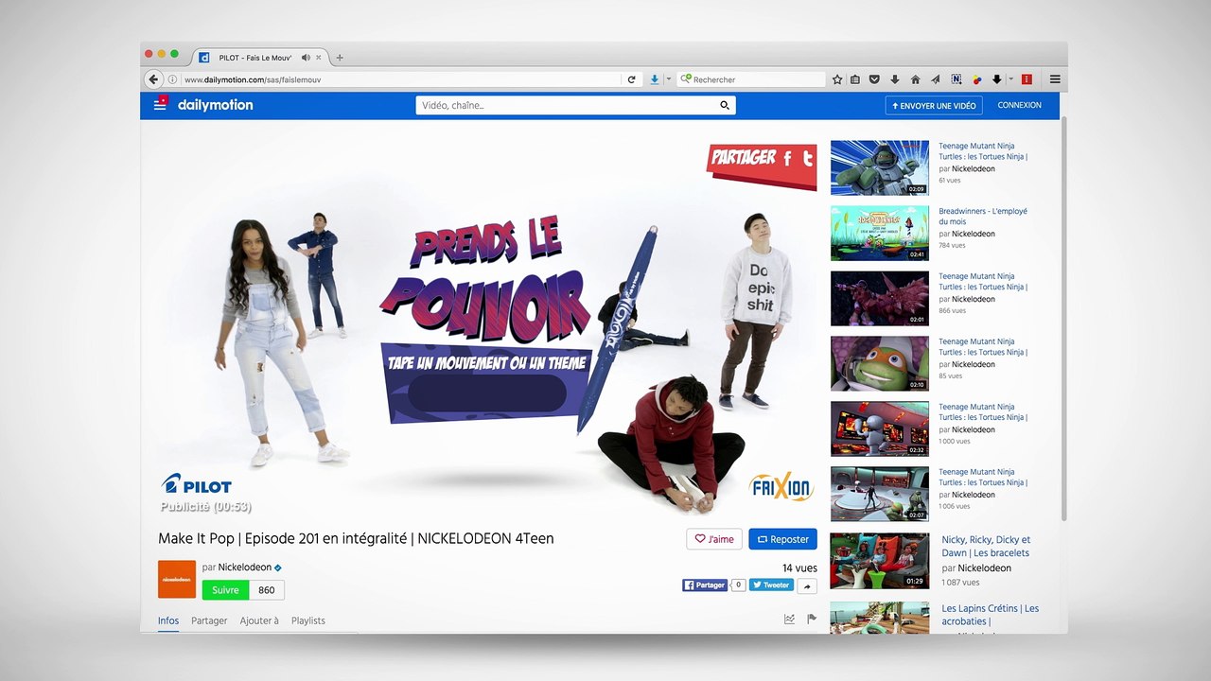Open a new browser tab
This screenshot has width=1211, height=681.
click(340, 58)
